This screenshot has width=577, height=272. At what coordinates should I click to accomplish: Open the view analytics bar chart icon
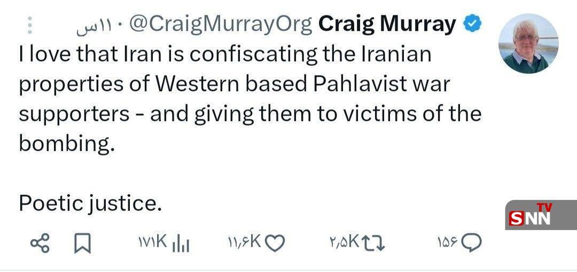point(182,244)
